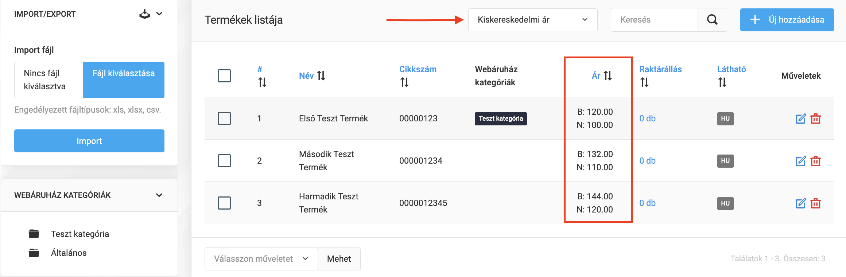
Task: Toggle HU visibility badge for Második Teszt Termék
Action: 725,161
